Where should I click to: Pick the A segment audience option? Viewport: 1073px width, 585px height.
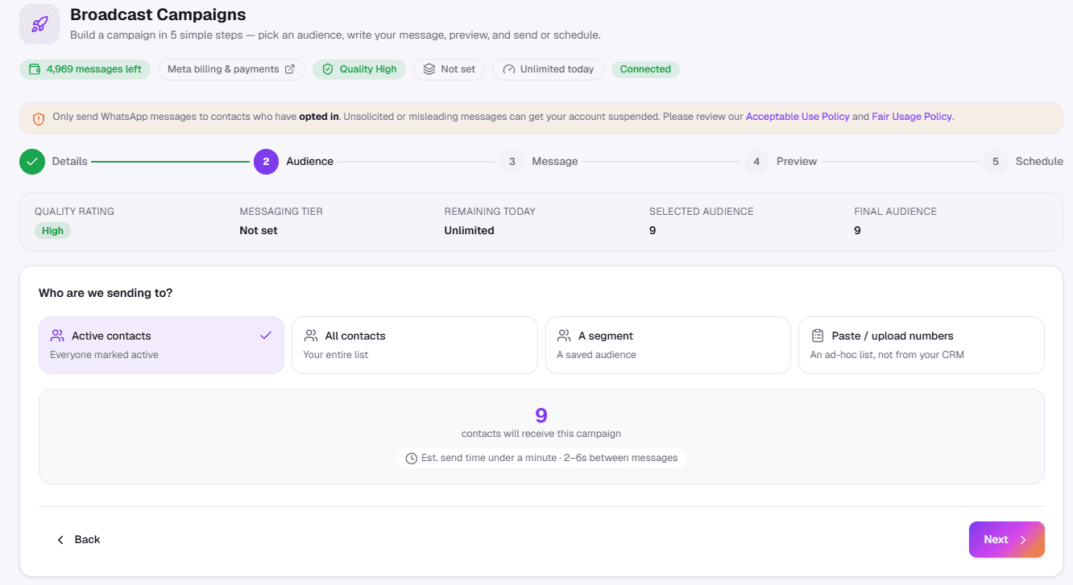[668, 345]
